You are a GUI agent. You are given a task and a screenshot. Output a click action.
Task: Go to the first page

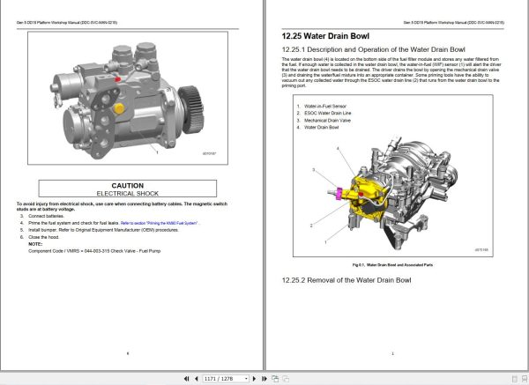pos(186,379)
